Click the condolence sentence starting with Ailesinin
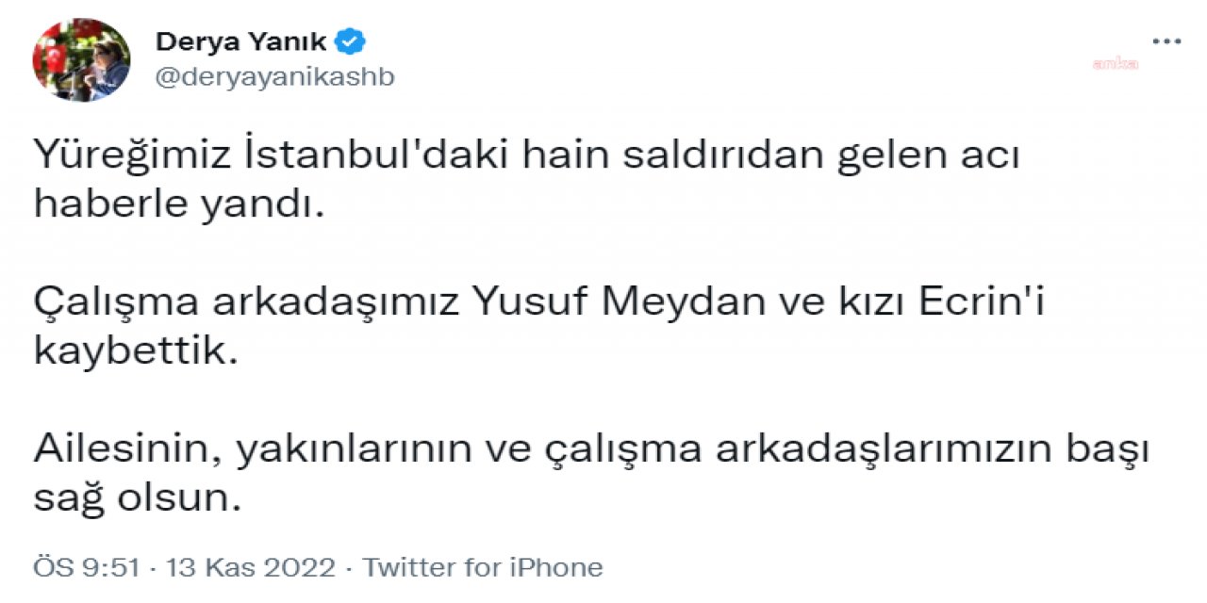Screen dimensions: 1207x603 [x=589, y=448]
